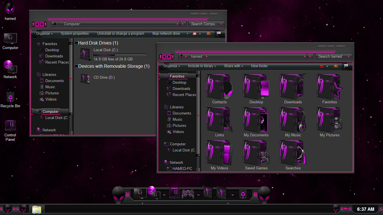This screenshot has width=383, height=215.
Task: Open Control Panel from the desktop
Action: coord(10,126)
